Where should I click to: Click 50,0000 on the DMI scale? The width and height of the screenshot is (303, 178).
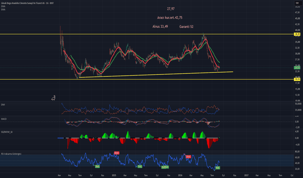coord(298,104)
